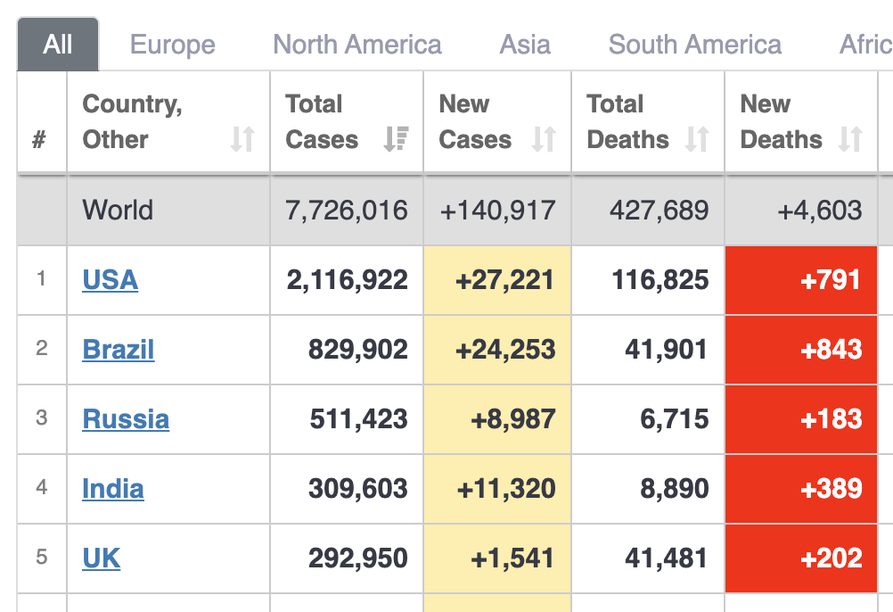Open the Brazil country link
Screen dimensions: 893x612
pos(119,350)
